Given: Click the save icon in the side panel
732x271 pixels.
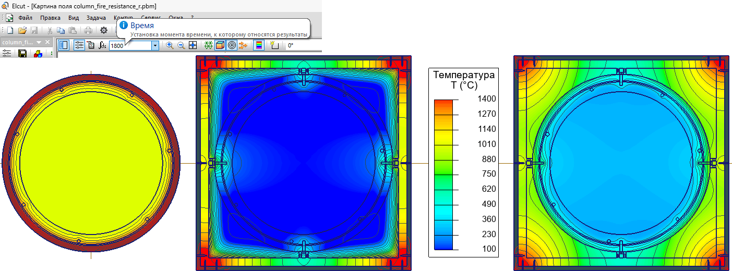Looking at the screenshot, I should [22, 54].
